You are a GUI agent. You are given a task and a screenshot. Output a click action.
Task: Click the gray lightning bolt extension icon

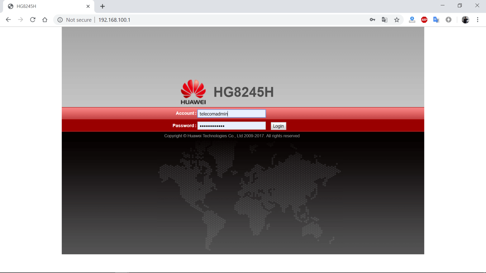click(x=448, y=20)
